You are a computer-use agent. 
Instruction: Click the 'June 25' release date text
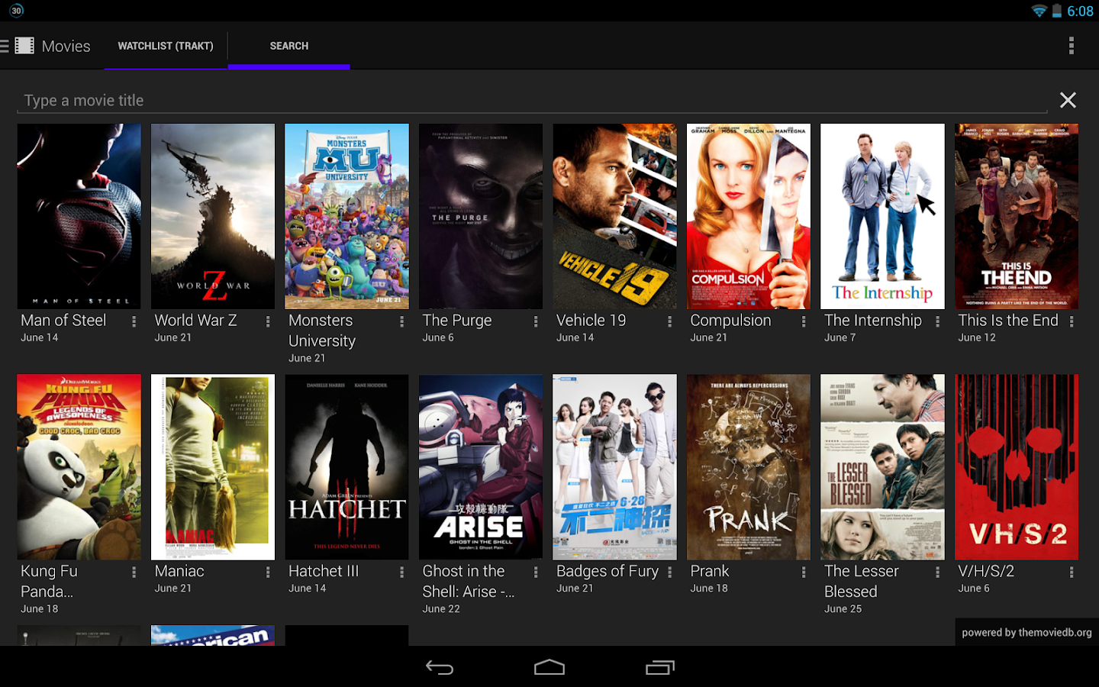click(843, 609)
